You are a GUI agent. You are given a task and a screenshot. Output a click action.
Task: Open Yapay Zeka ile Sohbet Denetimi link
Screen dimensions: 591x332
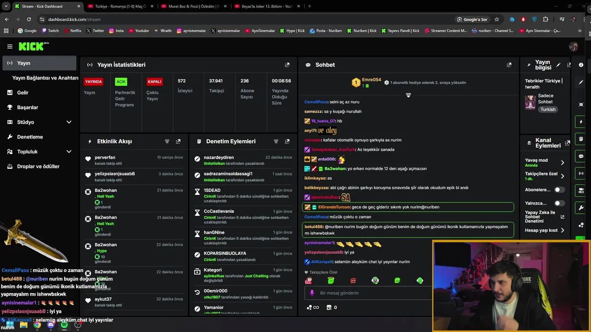(x=544, y=218)
